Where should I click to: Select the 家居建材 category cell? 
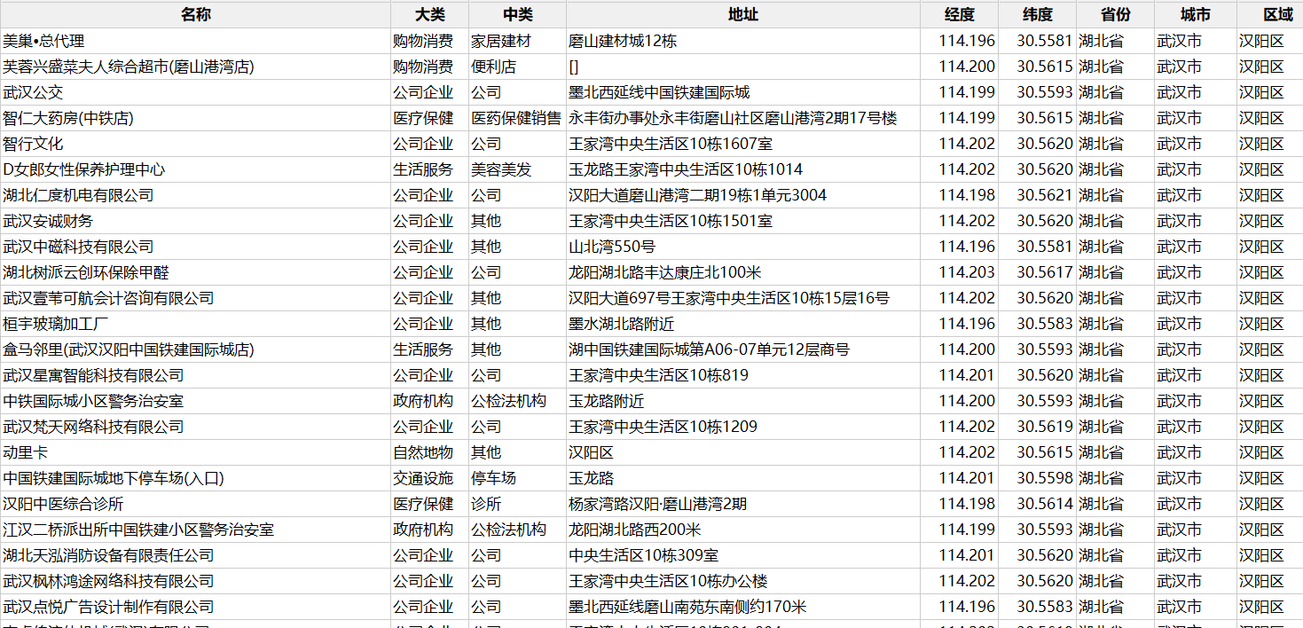tap(517, 41)
